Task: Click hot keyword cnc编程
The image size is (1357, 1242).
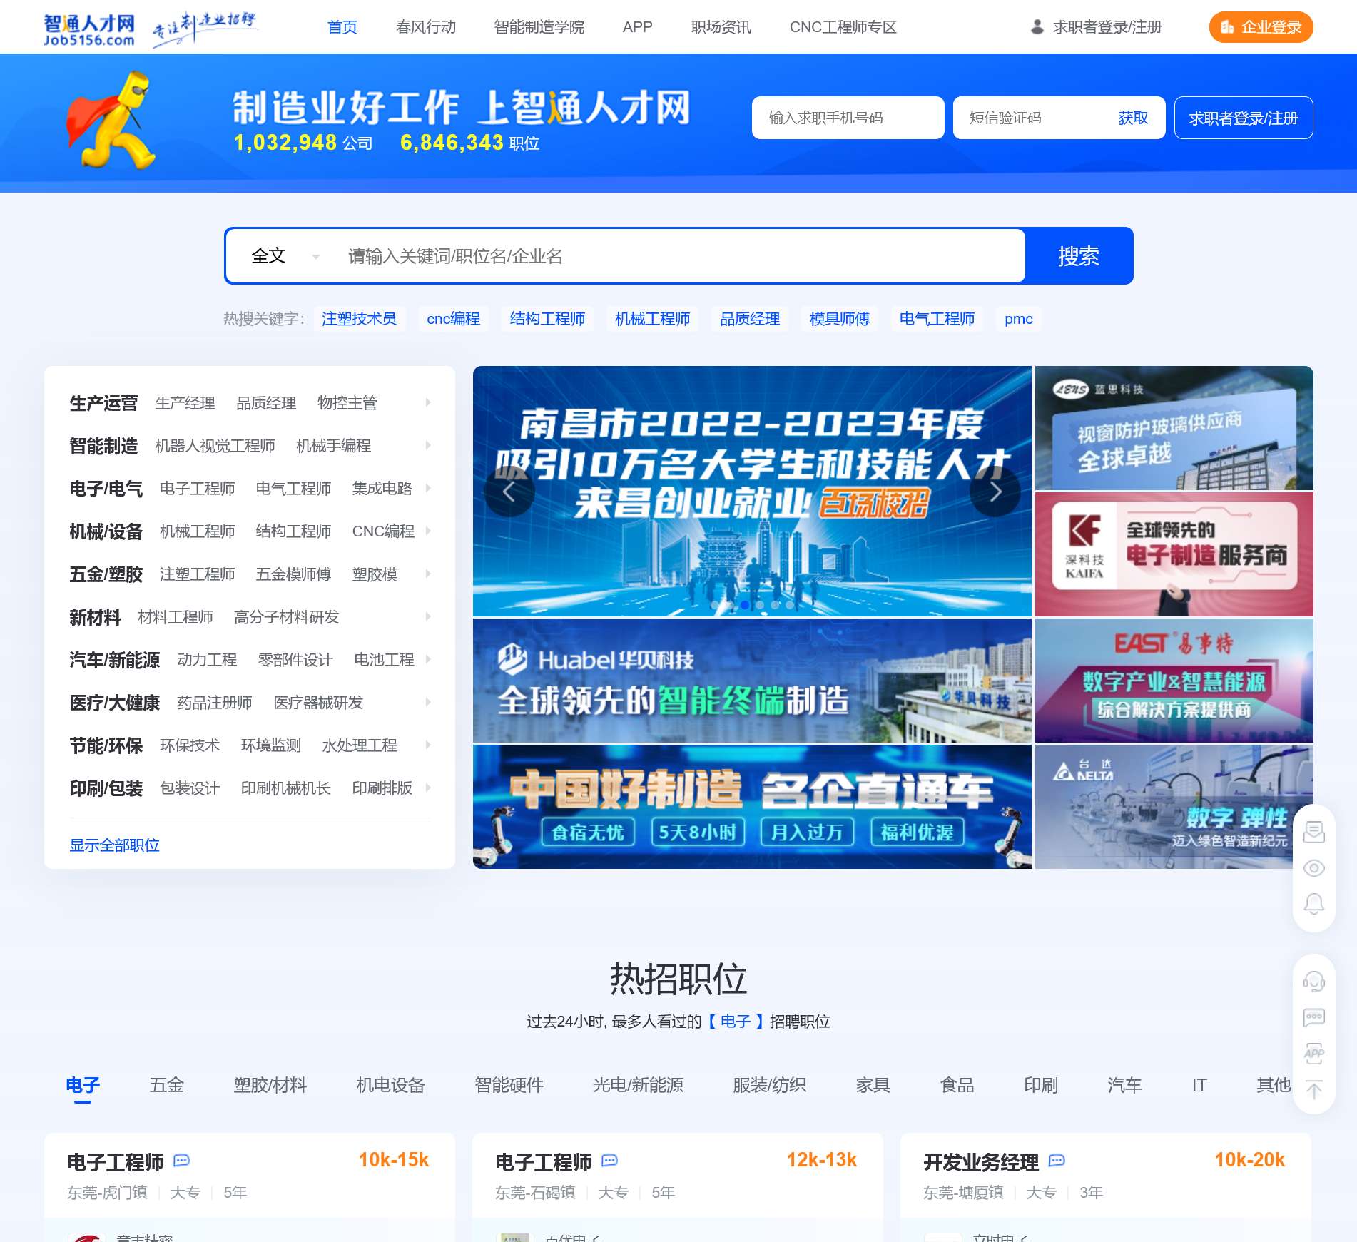Action: pos(453,319)
